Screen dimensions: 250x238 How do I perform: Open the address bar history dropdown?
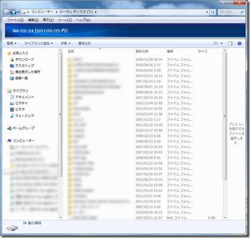207,12
